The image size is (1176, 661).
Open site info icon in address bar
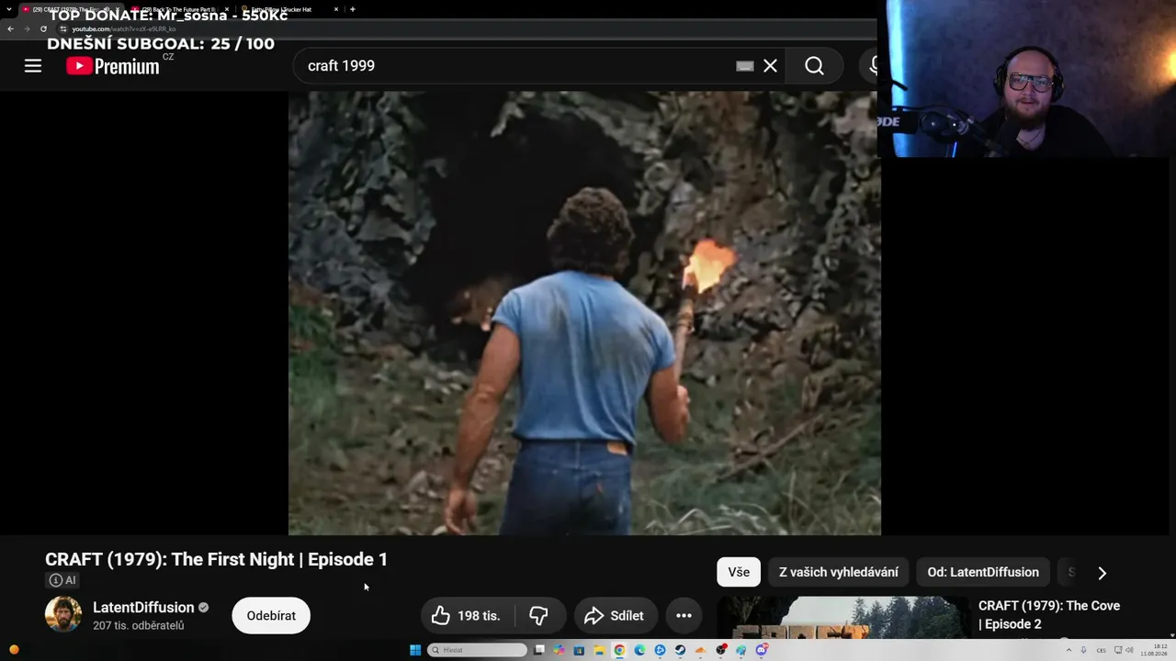point(63,28)
